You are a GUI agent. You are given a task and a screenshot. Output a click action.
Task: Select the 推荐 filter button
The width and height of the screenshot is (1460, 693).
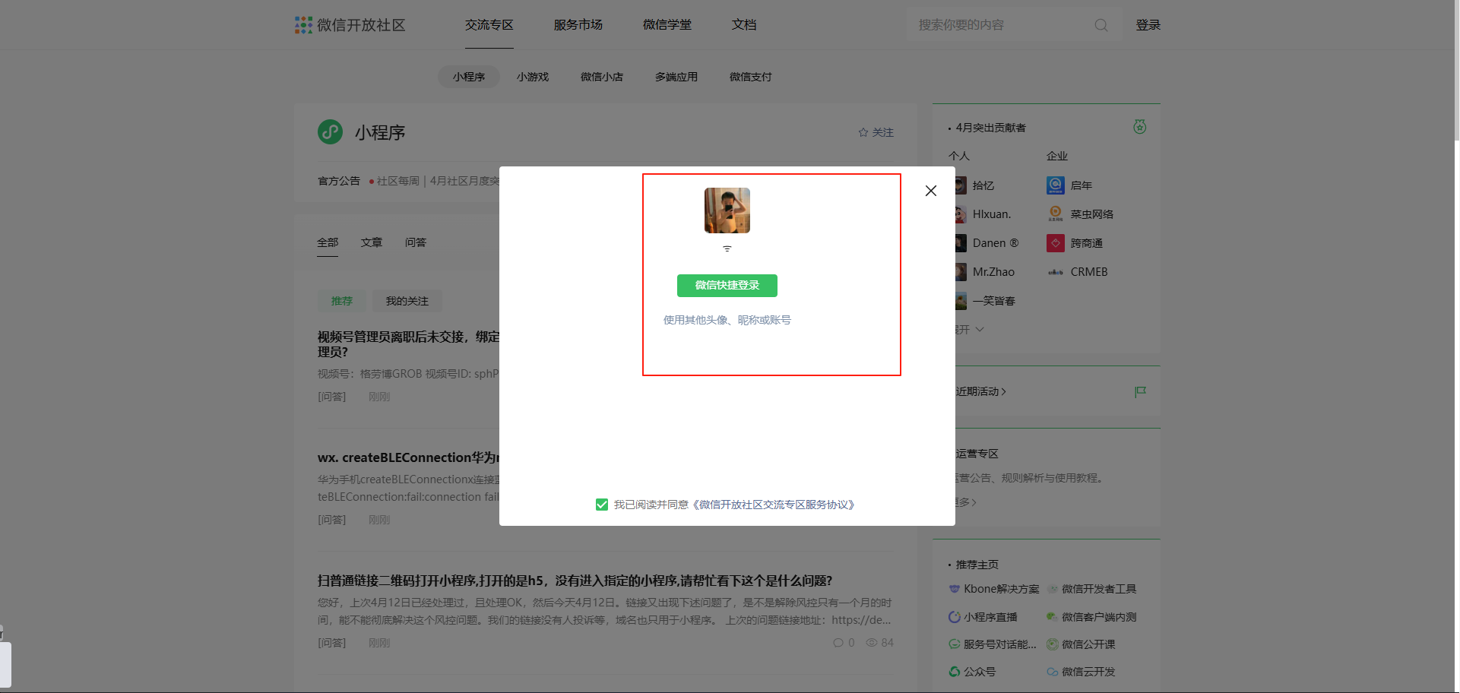342,301
